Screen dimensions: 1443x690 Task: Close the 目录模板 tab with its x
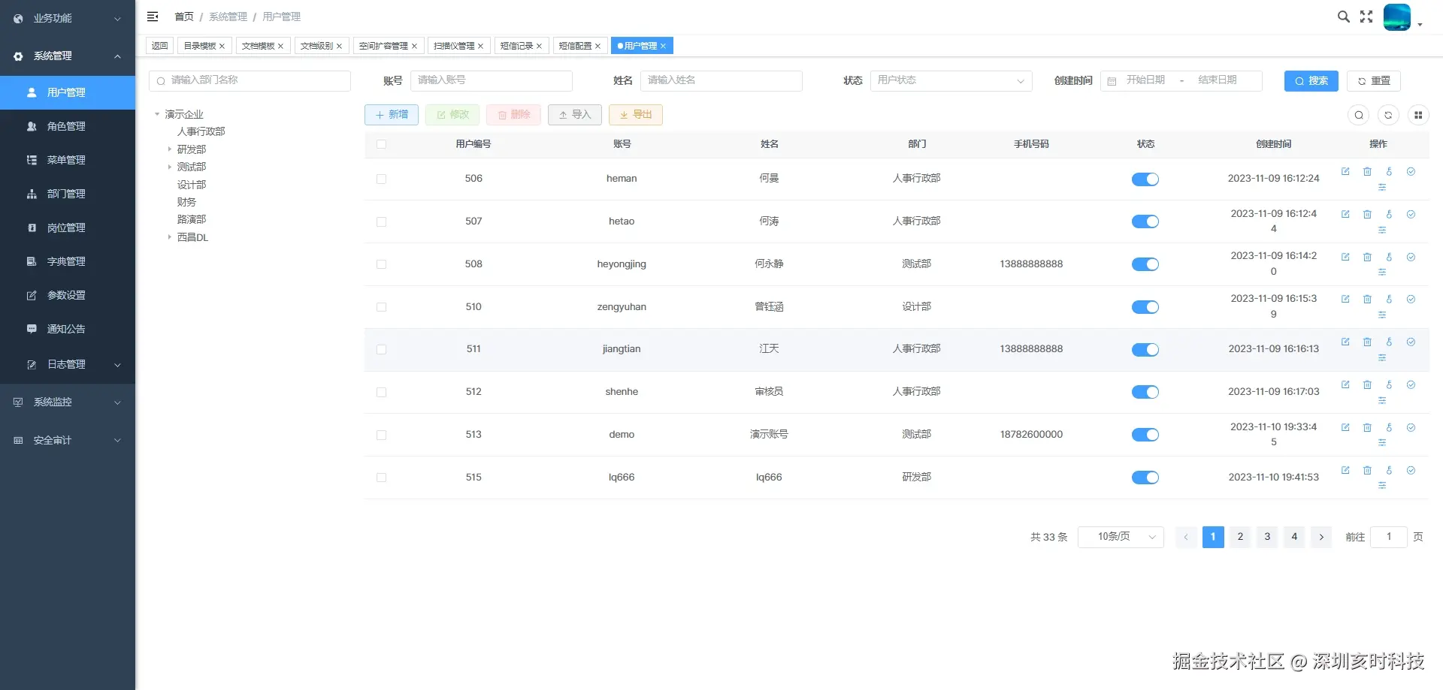click(x=222, y=47)
